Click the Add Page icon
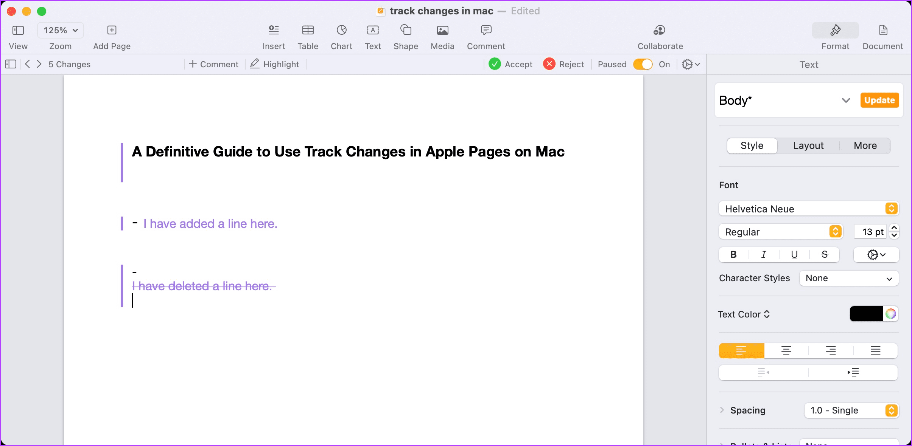 coord(112,30)
